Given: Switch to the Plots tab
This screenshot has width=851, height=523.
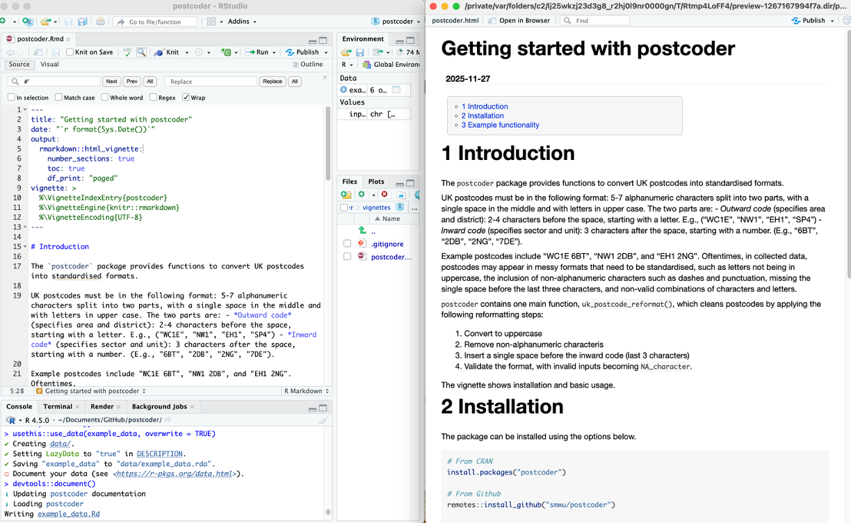Looking at the screenshot, I should (376, 182).
